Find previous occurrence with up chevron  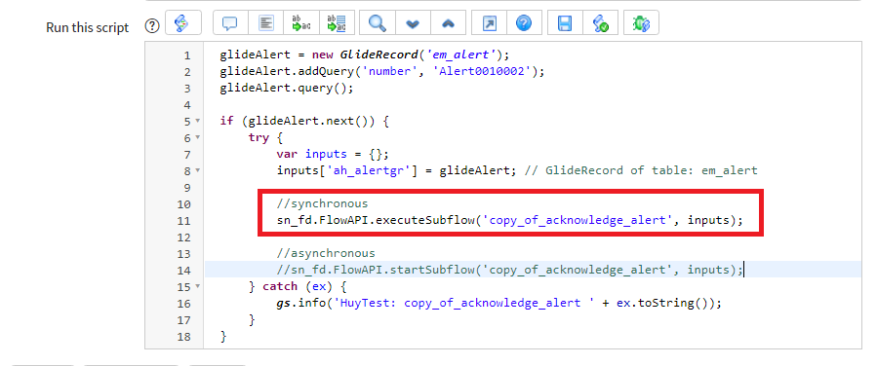coord(448,23)
